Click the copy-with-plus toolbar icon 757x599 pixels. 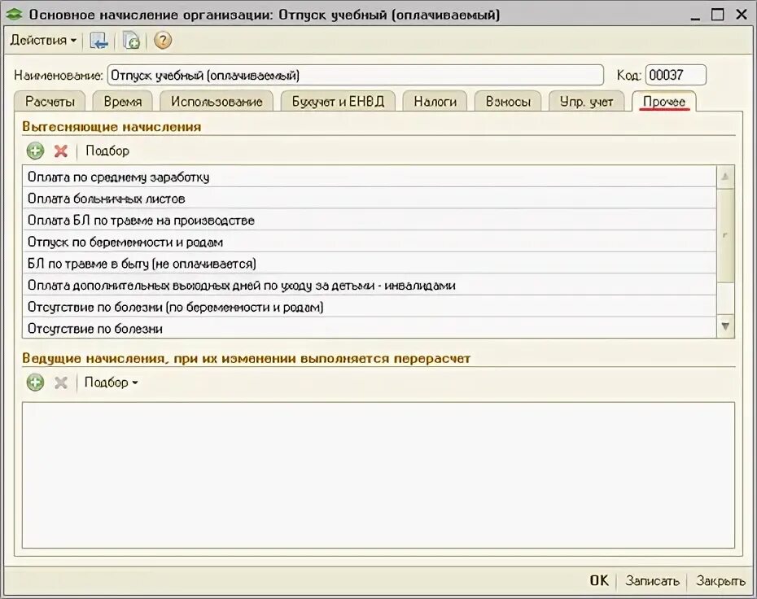131,41
